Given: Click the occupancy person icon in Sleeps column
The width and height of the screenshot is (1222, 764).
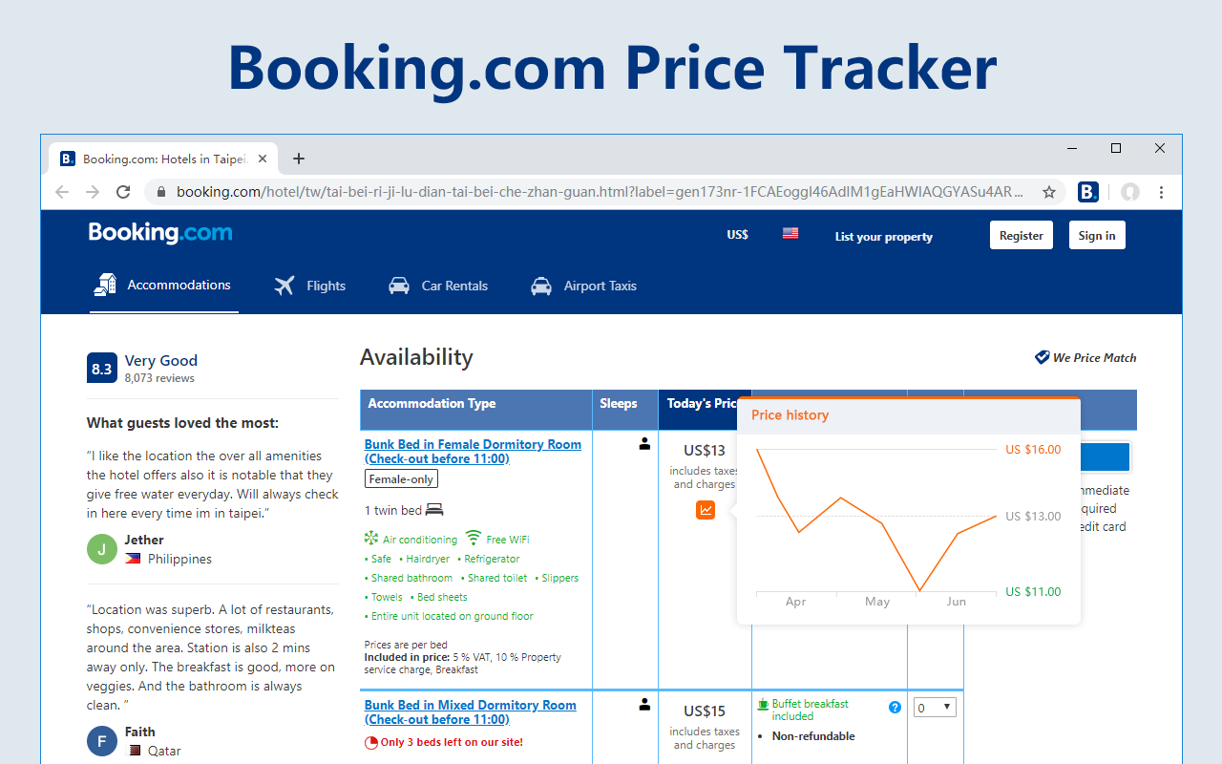Looking at the screenshot, I should (x=644, y=442).
